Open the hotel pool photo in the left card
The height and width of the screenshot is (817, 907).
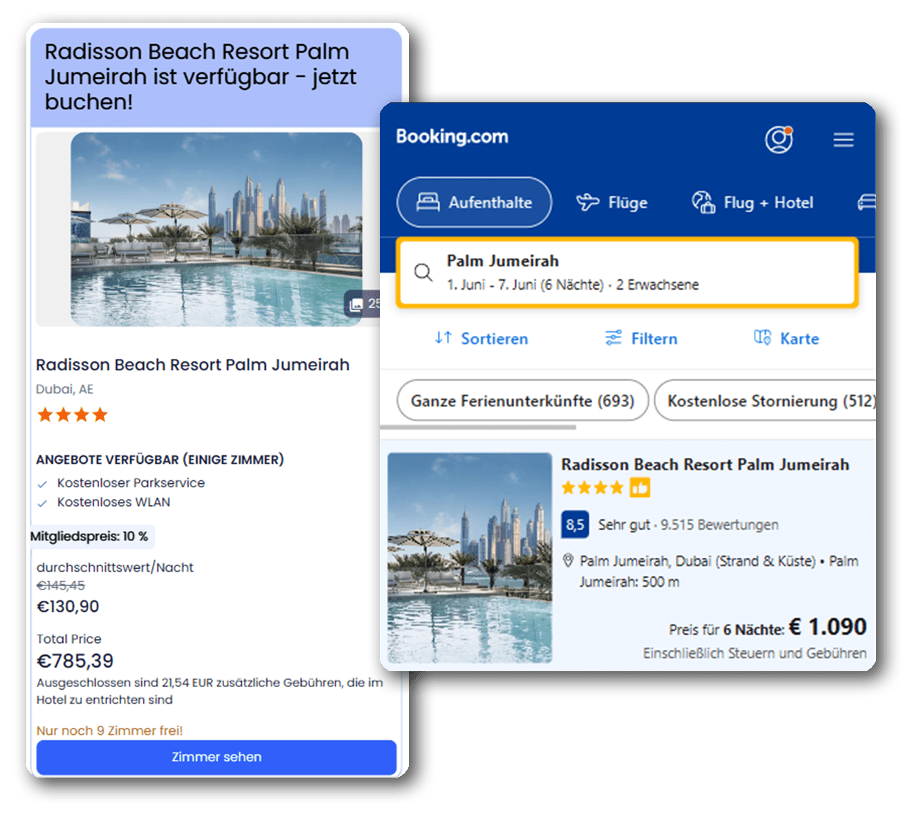pyautogui.click(x=217, y=229)
